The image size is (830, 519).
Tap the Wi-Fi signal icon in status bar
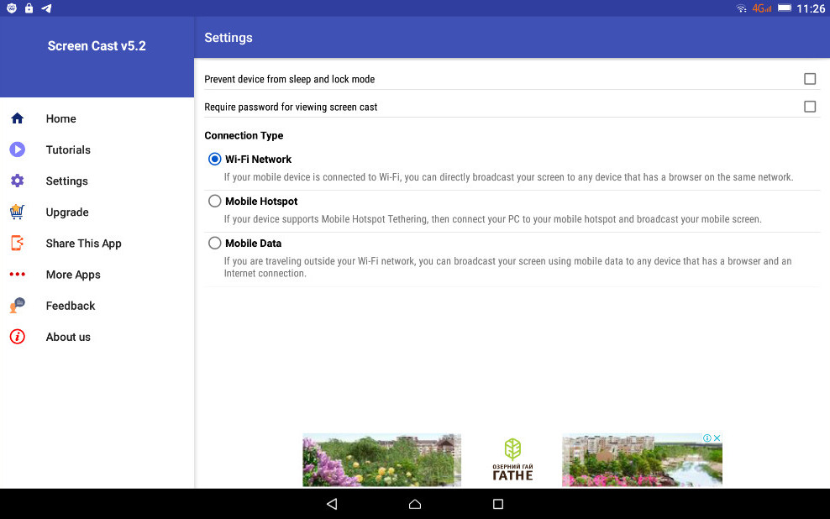742,8
